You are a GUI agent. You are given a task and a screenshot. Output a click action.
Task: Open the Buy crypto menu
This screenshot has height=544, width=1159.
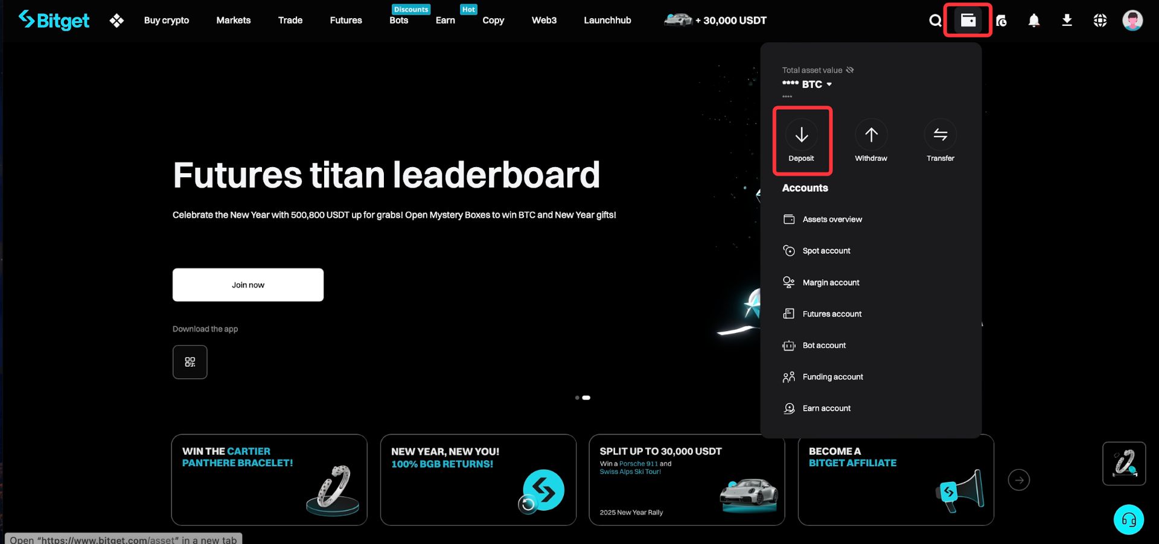(x=167, y=21)
